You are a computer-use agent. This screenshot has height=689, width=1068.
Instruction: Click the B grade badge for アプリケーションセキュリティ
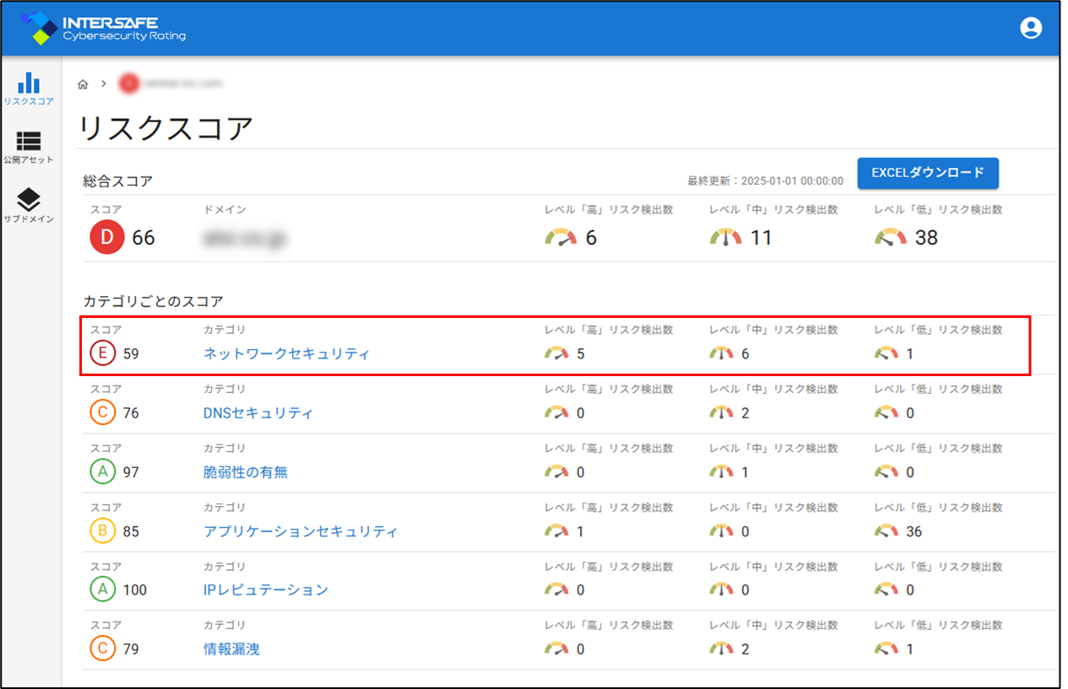(103, 531)
